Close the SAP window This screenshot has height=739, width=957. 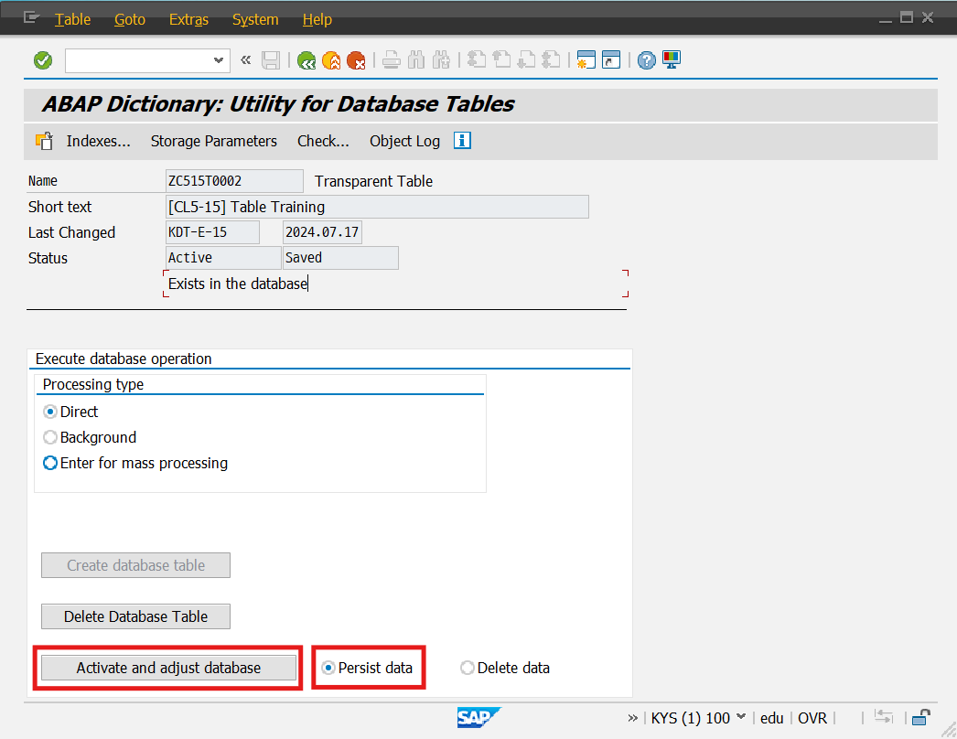tap(928, 17)
